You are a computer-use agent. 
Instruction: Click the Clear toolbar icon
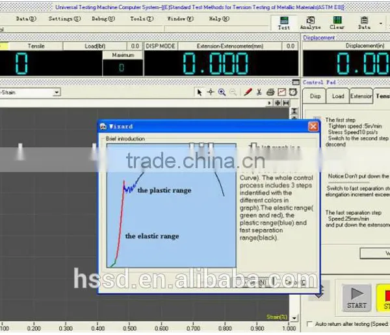tap(337, 23)
